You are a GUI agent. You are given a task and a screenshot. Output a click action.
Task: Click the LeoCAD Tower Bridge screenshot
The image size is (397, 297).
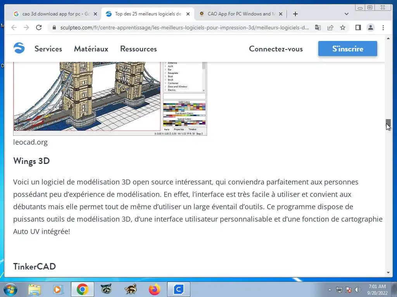(110, 99)
